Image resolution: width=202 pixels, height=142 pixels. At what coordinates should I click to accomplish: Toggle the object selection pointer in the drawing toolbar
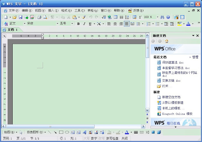click(21, 132)
